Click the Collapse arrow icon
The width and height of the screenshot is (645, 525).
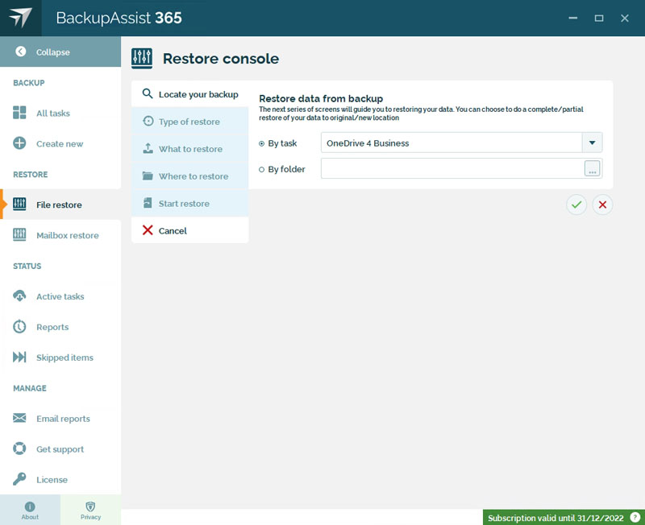tap(21, 52)
